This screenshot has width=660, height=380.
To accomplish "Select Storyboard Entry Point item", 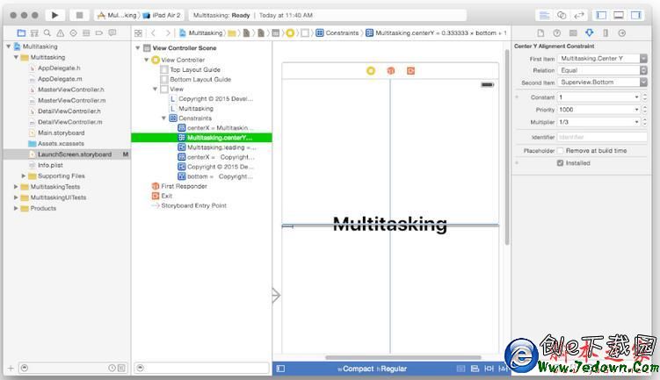I will 193,205.
